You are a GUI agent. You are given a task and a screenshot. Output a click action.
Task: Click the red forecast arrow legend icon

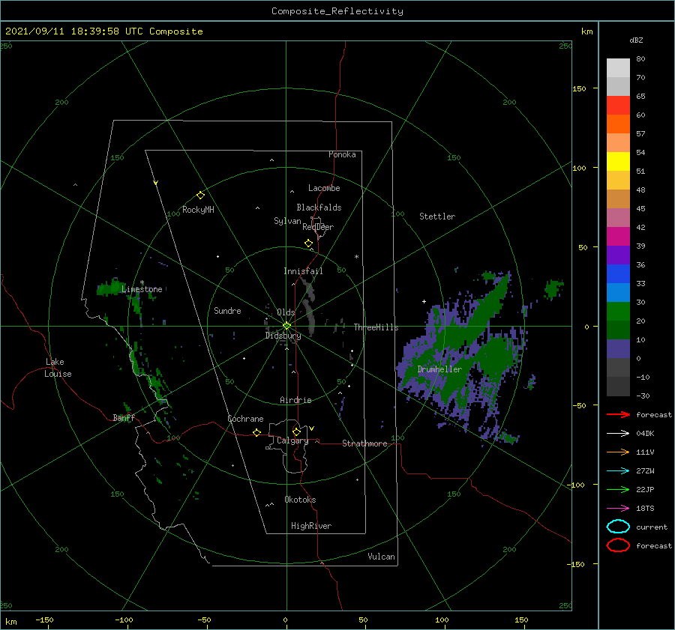click(x=618, y=414)
